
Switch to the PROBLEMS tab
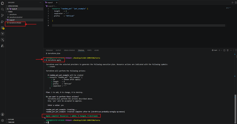pos(49,50)
